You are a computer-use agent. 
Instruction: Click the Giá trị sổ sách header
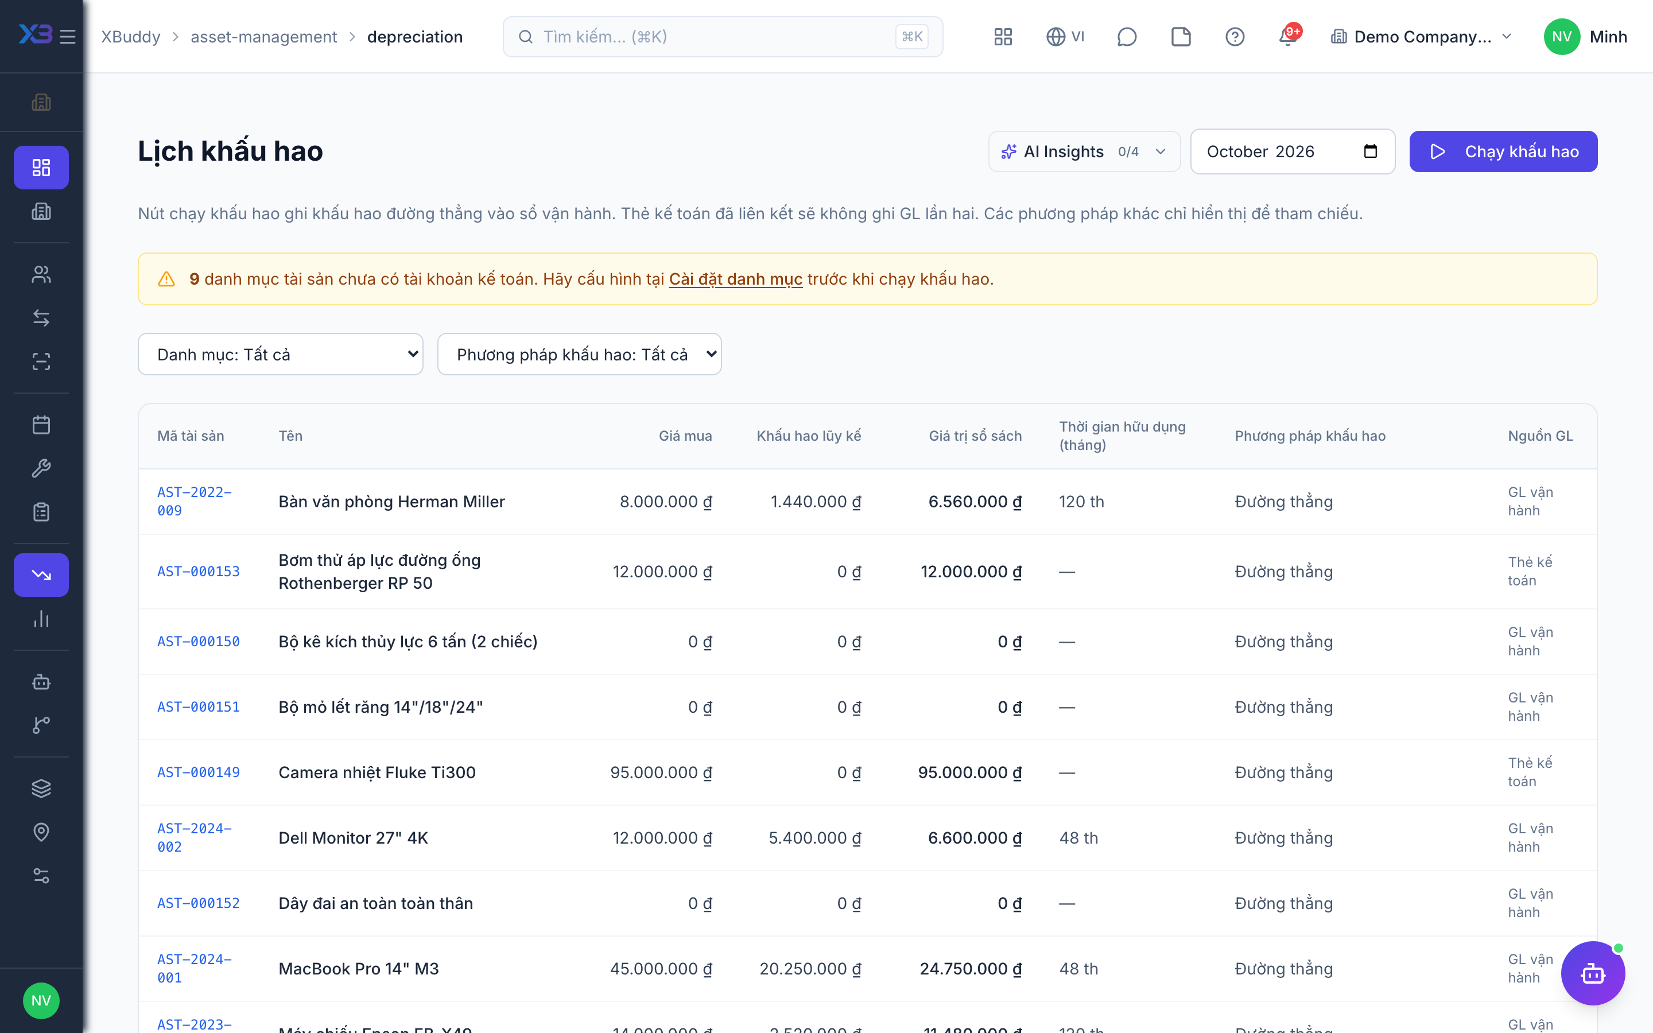coord(975,436)
